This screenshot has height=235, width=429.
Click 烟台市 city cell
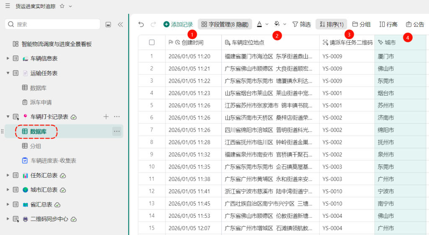400,93
